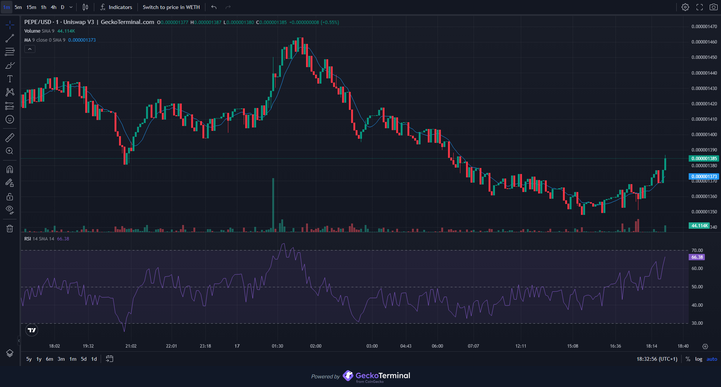Open the emoji icons tool
The image size is (721, 387).
tap(10, 119)
